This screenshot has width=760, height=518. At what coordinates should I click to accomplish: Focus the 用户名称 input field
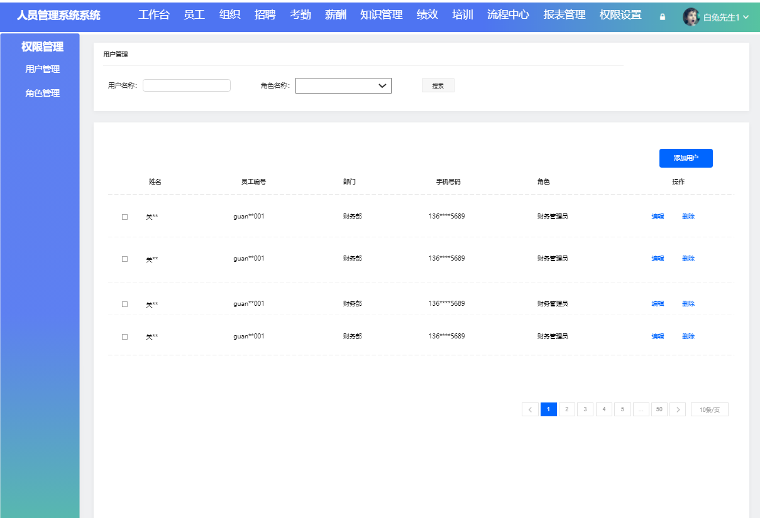click(x=187, y=85)
